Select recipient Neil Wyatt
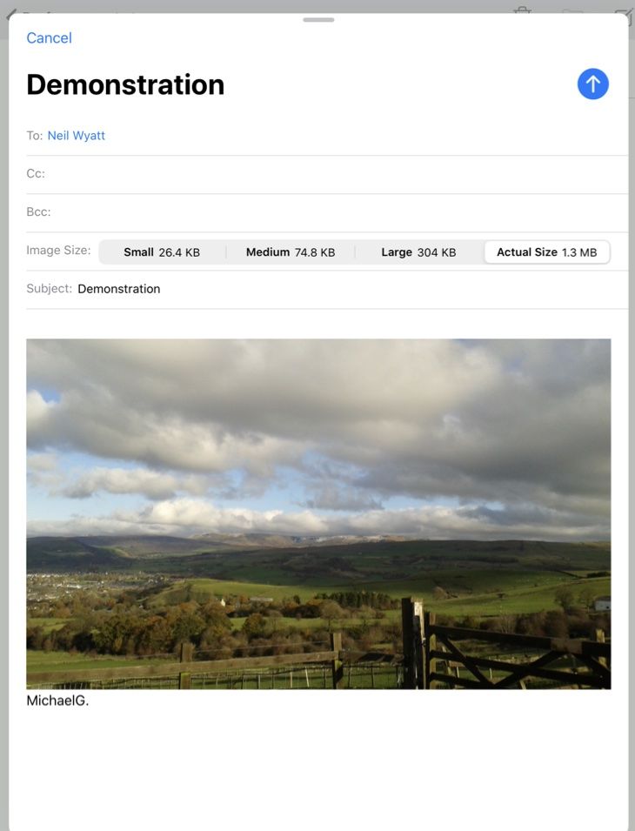The height and width of the screenshot is (831, 635). click(x=77, y=136)
